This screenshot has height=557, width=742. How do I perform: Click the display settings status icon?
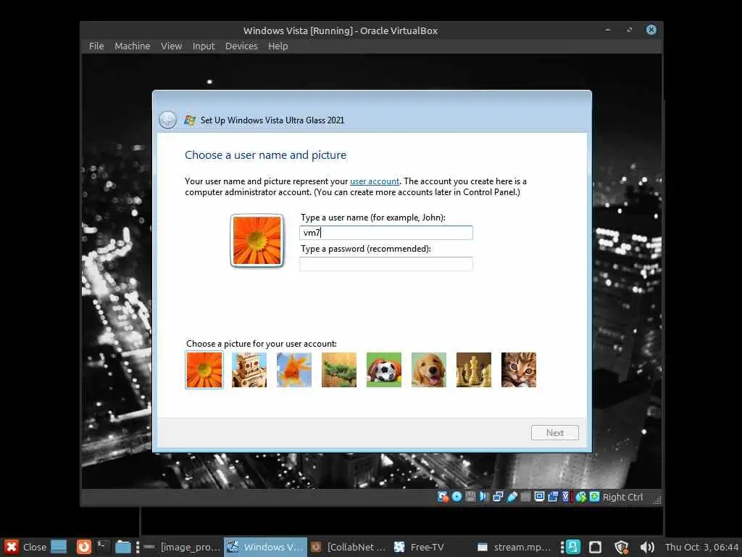click(539, 497)
